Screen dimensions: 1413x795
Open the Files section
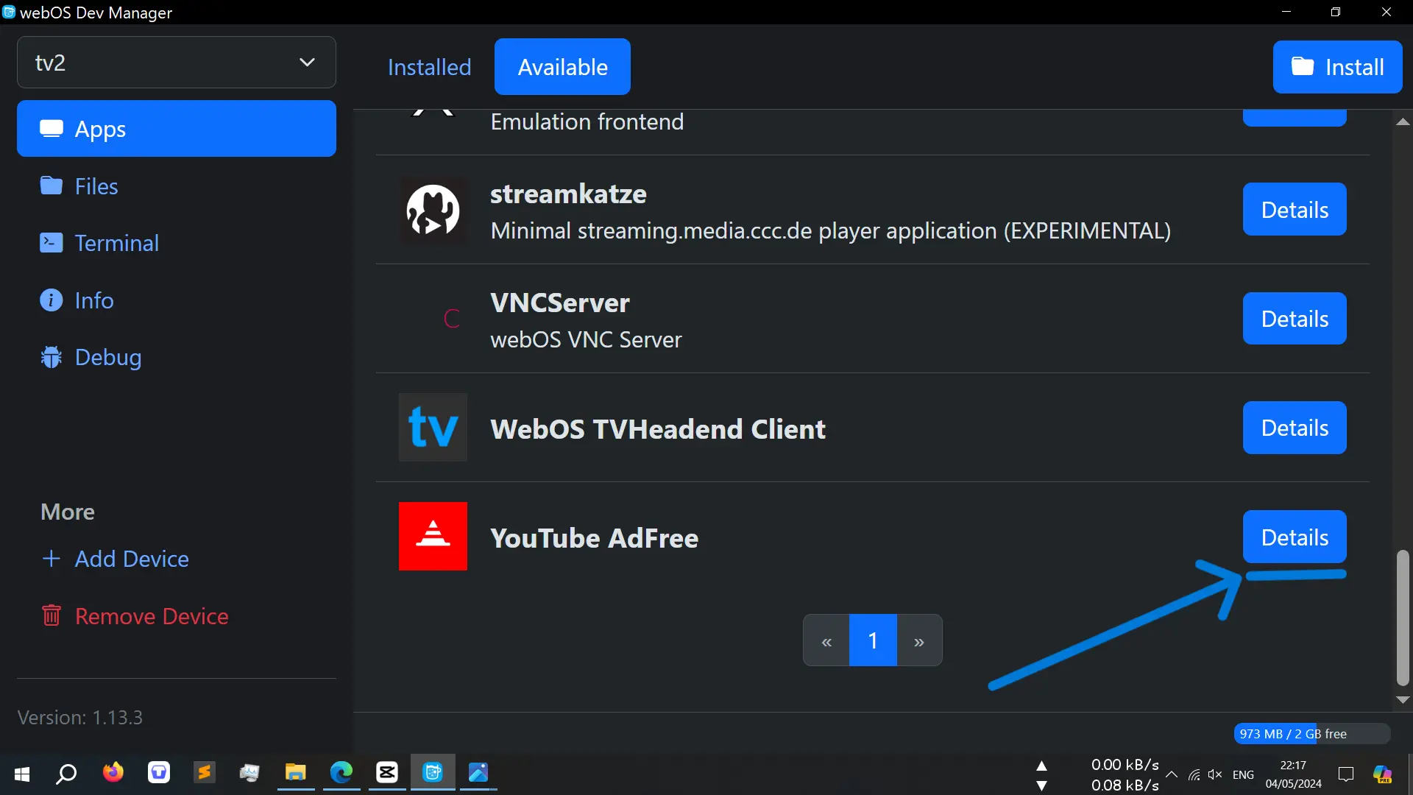[79, 186]
